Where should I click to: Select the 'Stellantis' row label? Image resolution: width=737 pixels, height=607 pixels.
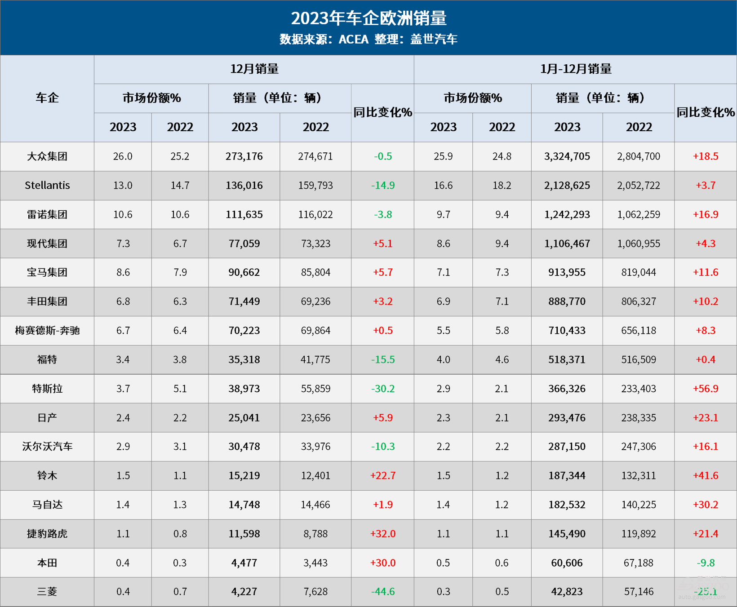tap(47, 185)
